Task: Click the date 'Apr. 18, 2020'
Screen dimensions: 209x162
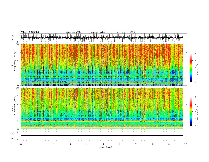Action: (x=74, y=32)
